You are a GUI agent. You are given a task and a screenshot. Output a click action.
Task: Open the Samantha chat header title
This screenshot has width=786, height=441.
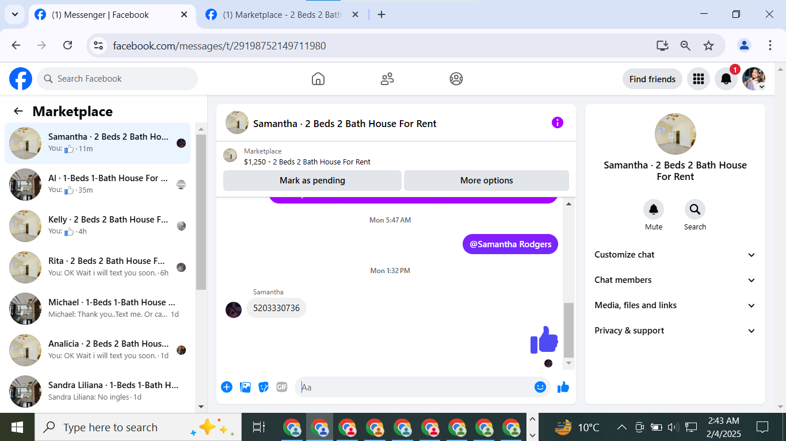pos(345,124)
